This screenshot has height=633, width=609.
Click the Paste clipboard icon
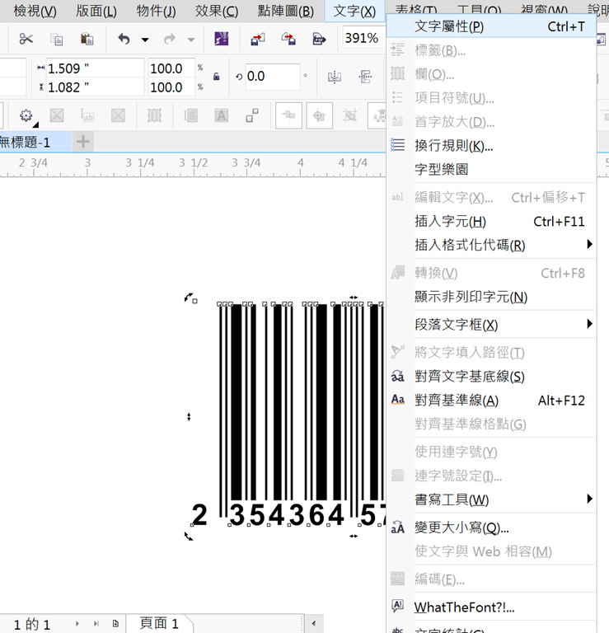tap(87, 39)
